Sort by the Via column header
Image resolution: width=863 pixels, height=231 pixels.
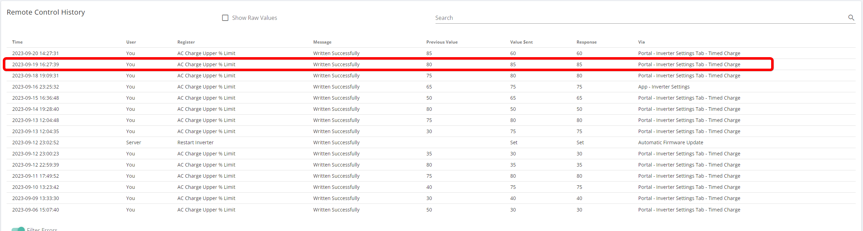coord(641,42)
